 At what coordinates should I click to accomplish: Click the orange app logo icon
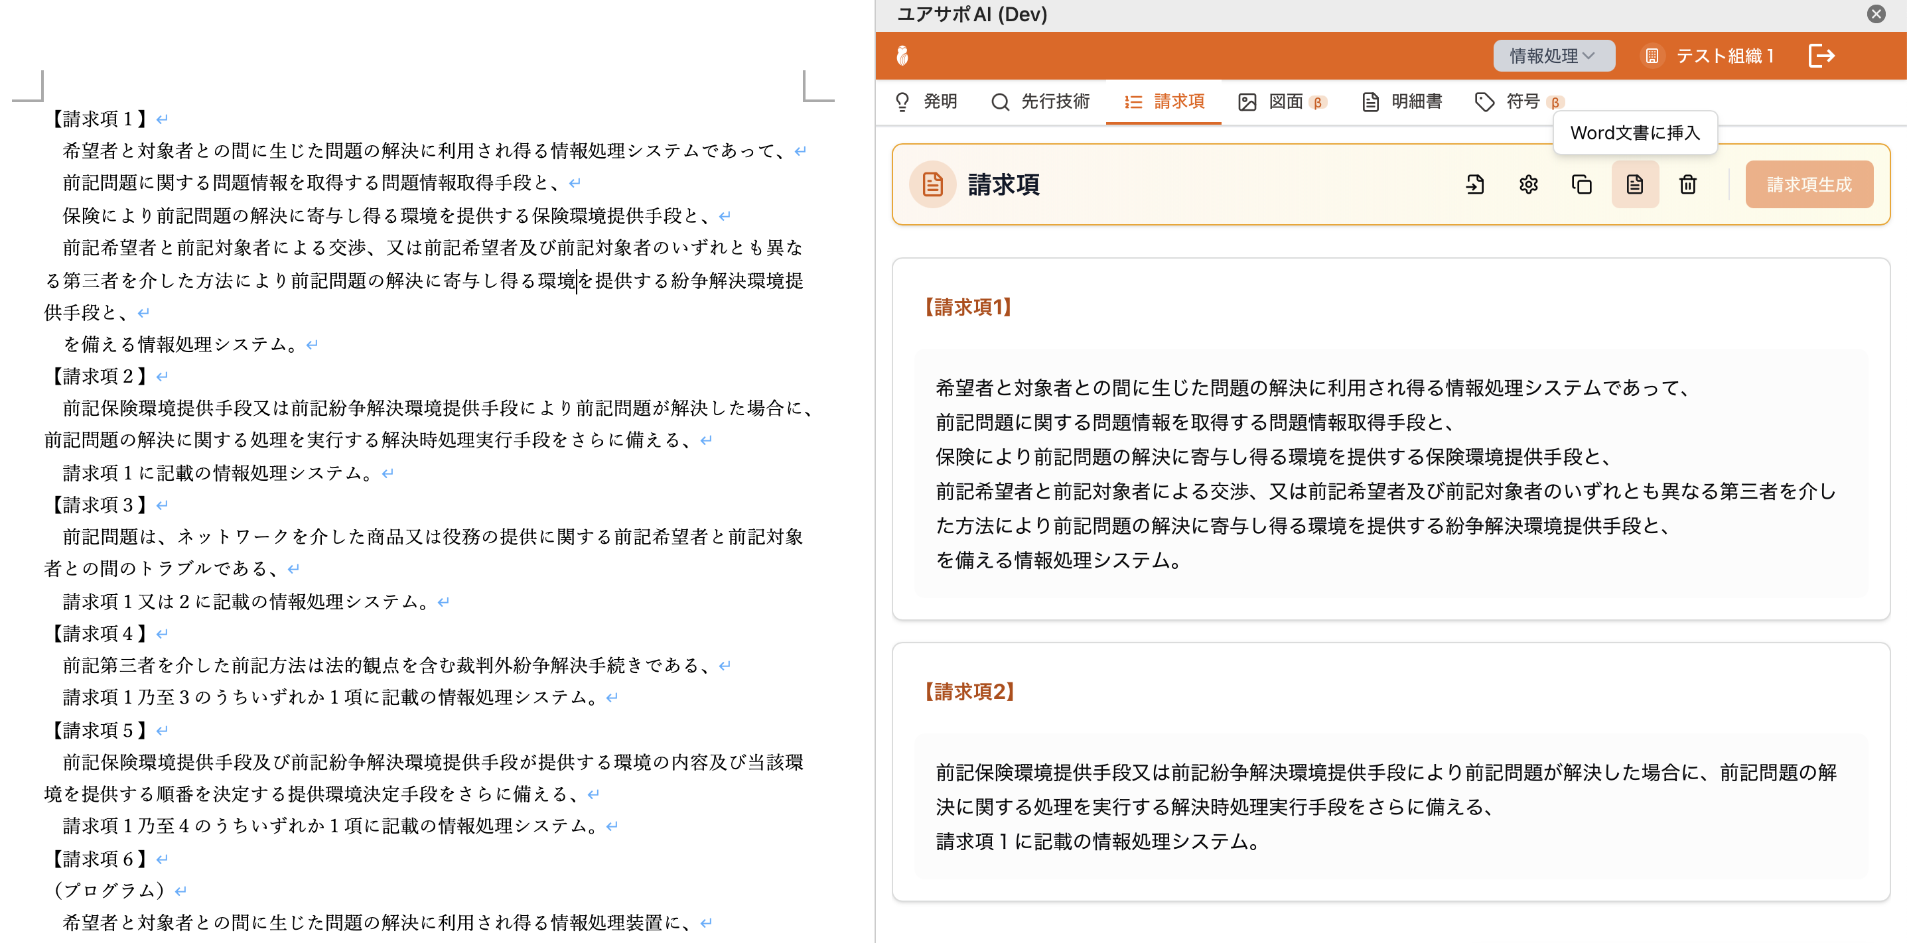pos(902,56)
